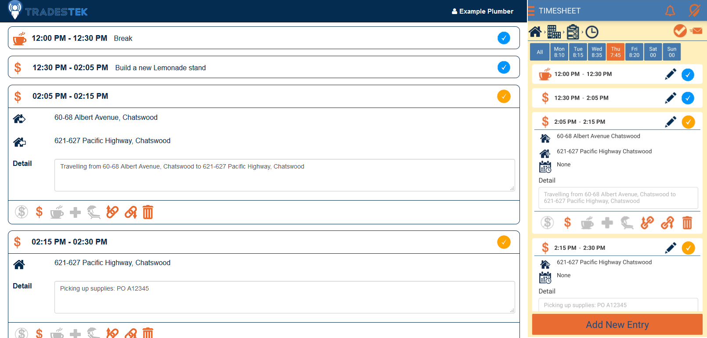Select the Thu 7:45 day tab

click(616, 52)
